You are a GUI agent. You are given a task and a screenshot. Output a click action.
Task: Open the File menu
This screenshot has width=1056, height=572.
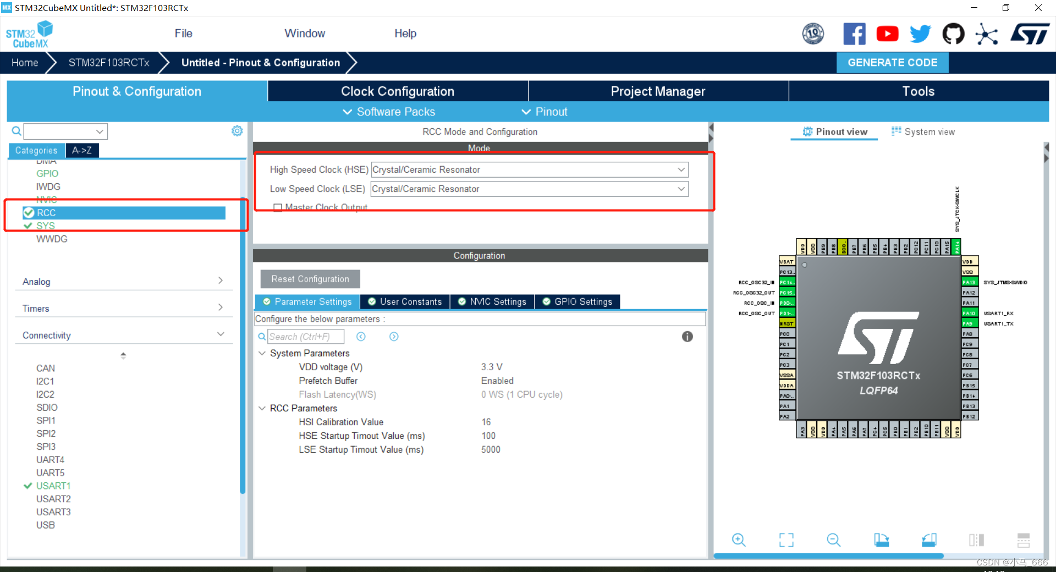pyautogui.click(x=183, y=34)
